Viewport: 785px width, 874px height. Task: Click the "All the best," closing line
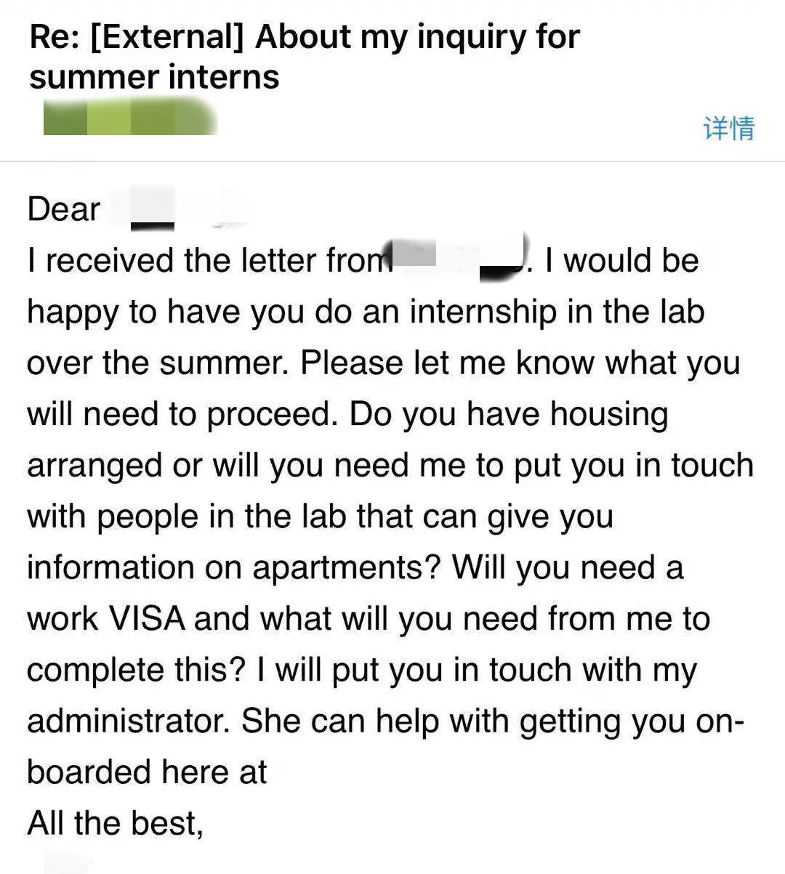(x=115, y=824)
